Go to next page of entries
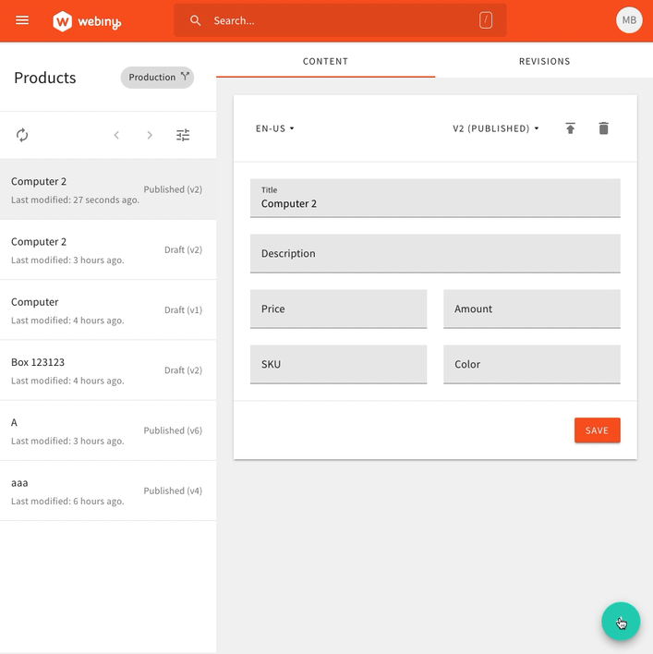 click(150, 135)
